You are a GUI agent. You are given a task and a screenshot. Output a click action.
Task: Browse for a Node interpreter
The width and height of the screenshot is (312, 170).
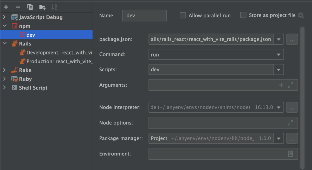coord(292,107)
